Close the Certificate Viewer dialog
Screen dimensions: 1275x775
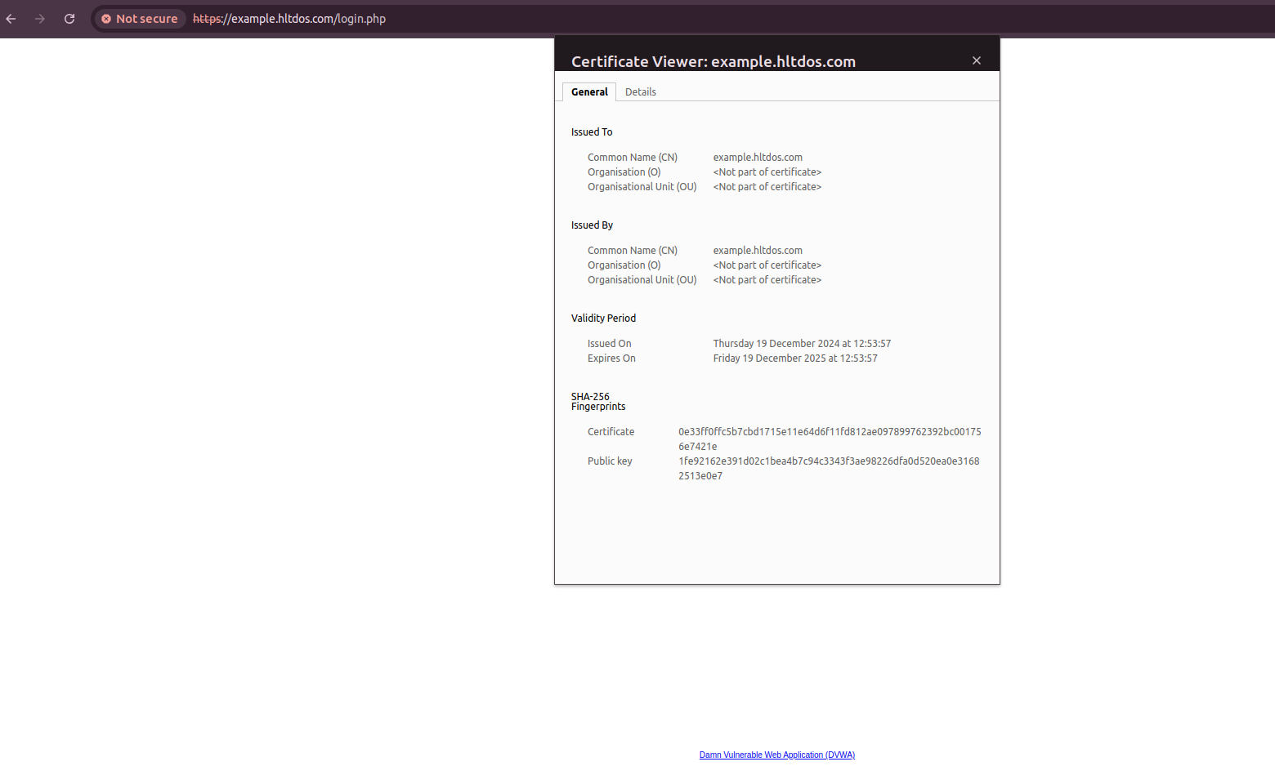point(976,60)
